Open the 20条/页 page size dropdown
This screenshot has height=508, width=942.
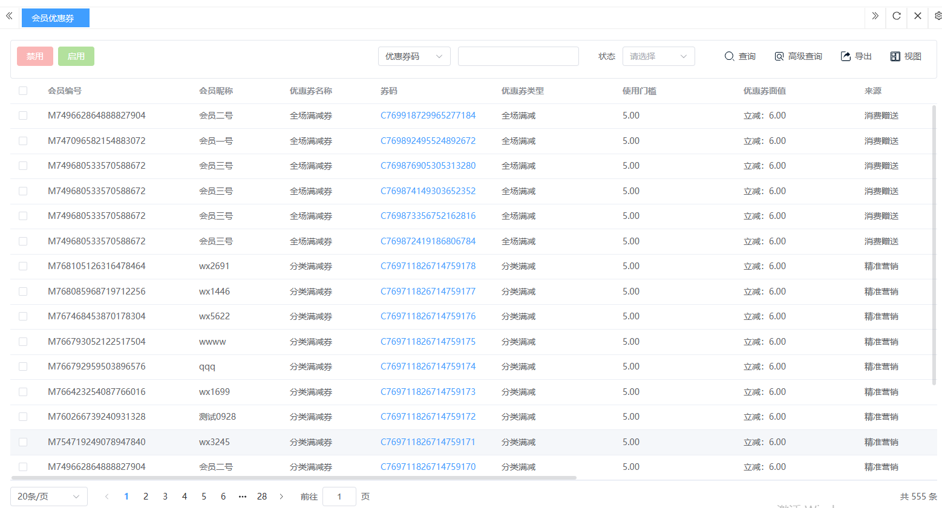[x=48, y=497]
